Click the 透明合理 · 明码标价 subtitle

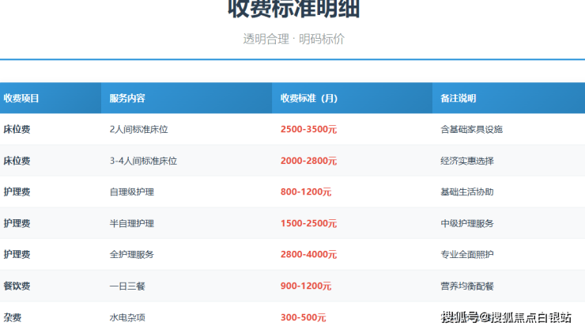coord(293,39)
